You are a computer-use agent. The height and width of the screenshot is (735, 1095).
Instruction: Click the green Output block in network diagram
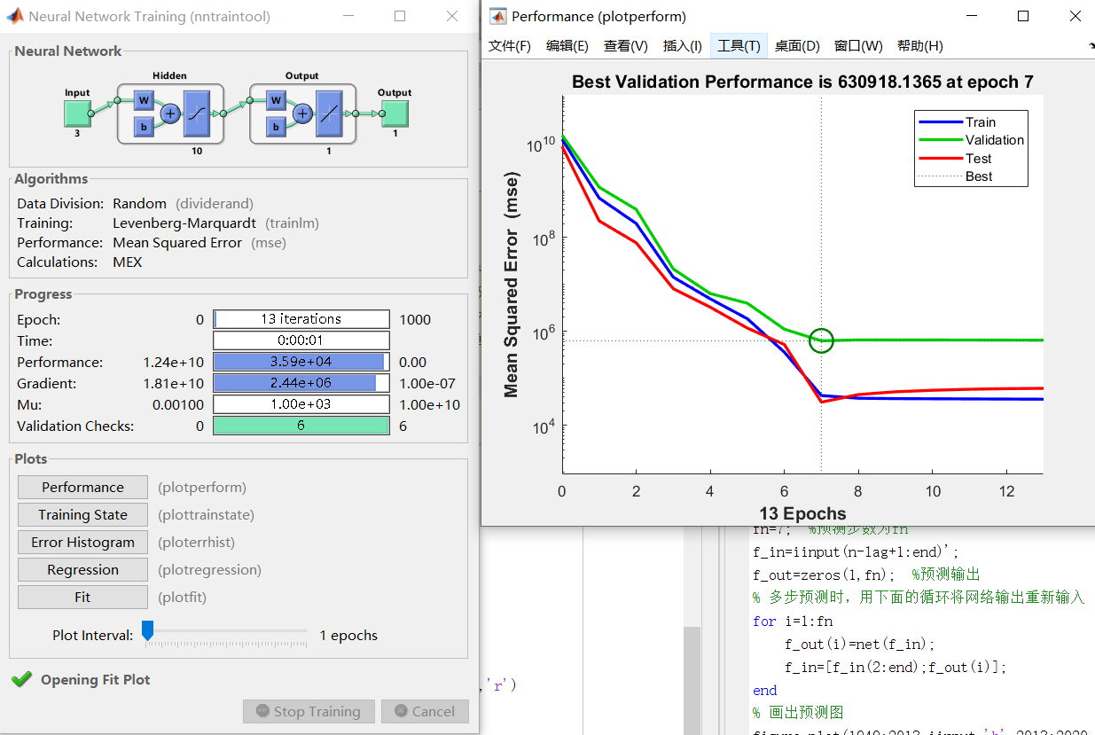(x=395, y=113)
